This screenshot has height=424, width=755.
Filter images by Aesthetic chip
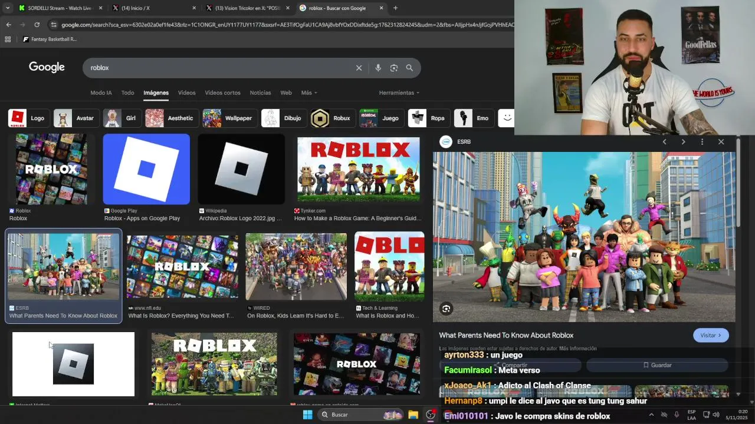tap(171, 118)
